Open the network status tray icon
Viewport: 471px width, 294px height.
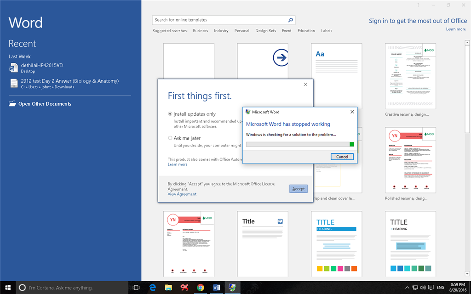tap(415, 288)
